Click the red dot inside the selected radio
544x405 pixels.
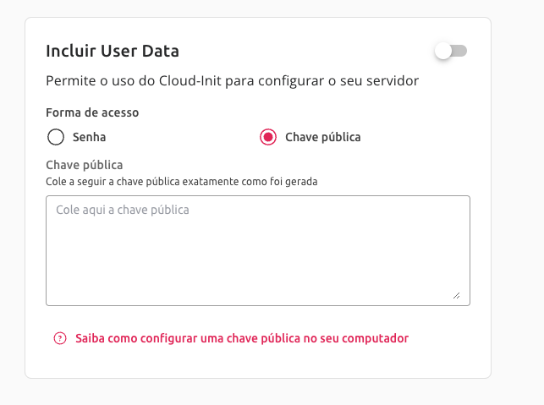[268, 137]
